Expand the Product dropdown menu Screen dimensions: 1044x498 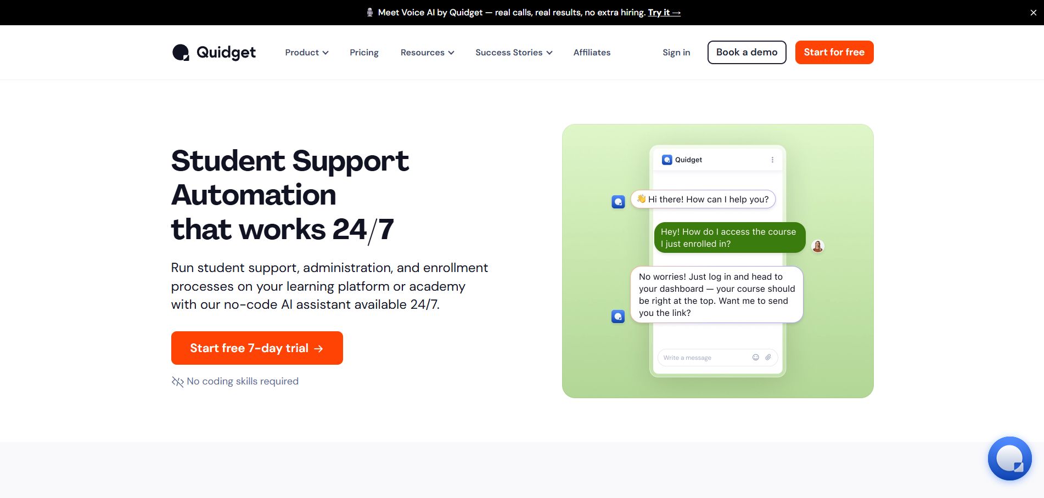point(306,53)
